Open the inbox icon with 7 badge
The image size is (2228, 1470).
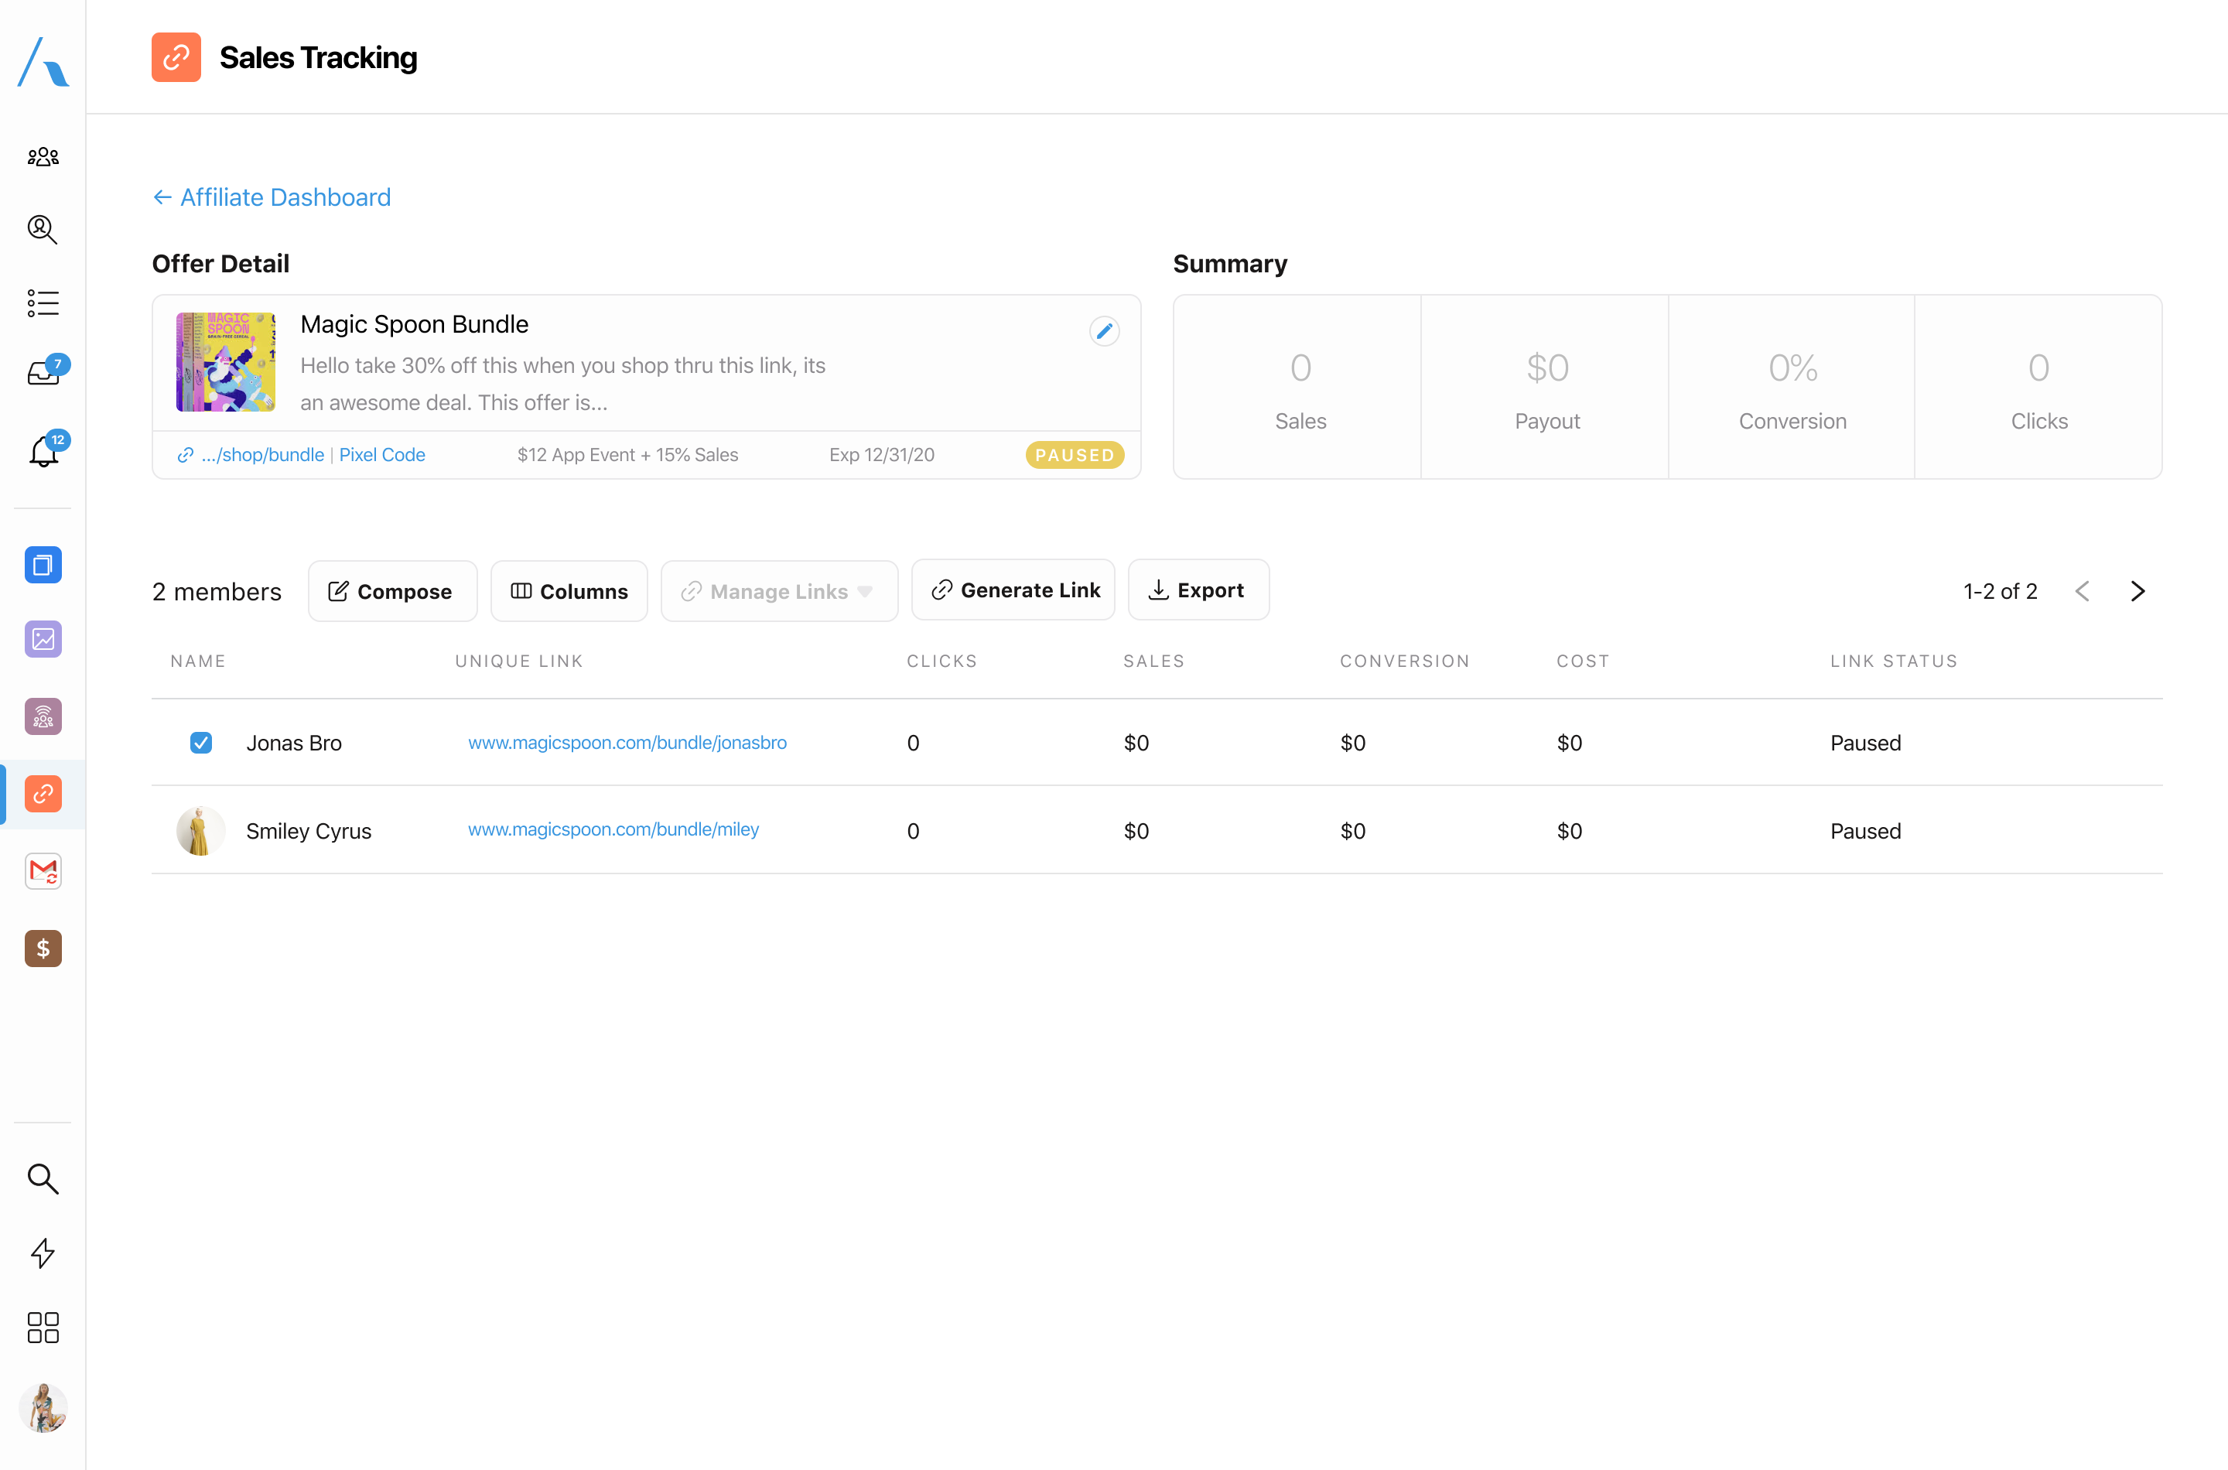click(x=43, y=373)
